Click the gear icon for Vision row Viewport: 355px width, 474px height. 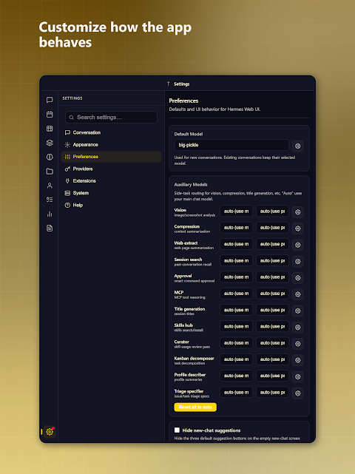(x=298, y=212)
